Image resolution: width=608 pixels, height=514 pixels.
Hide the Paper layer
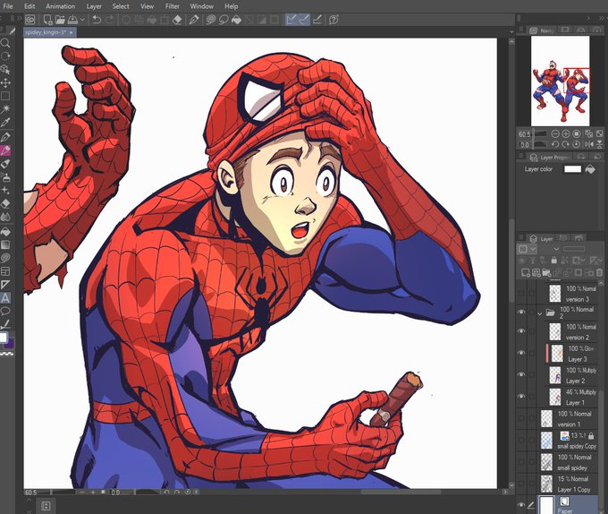tap(521, 505)
